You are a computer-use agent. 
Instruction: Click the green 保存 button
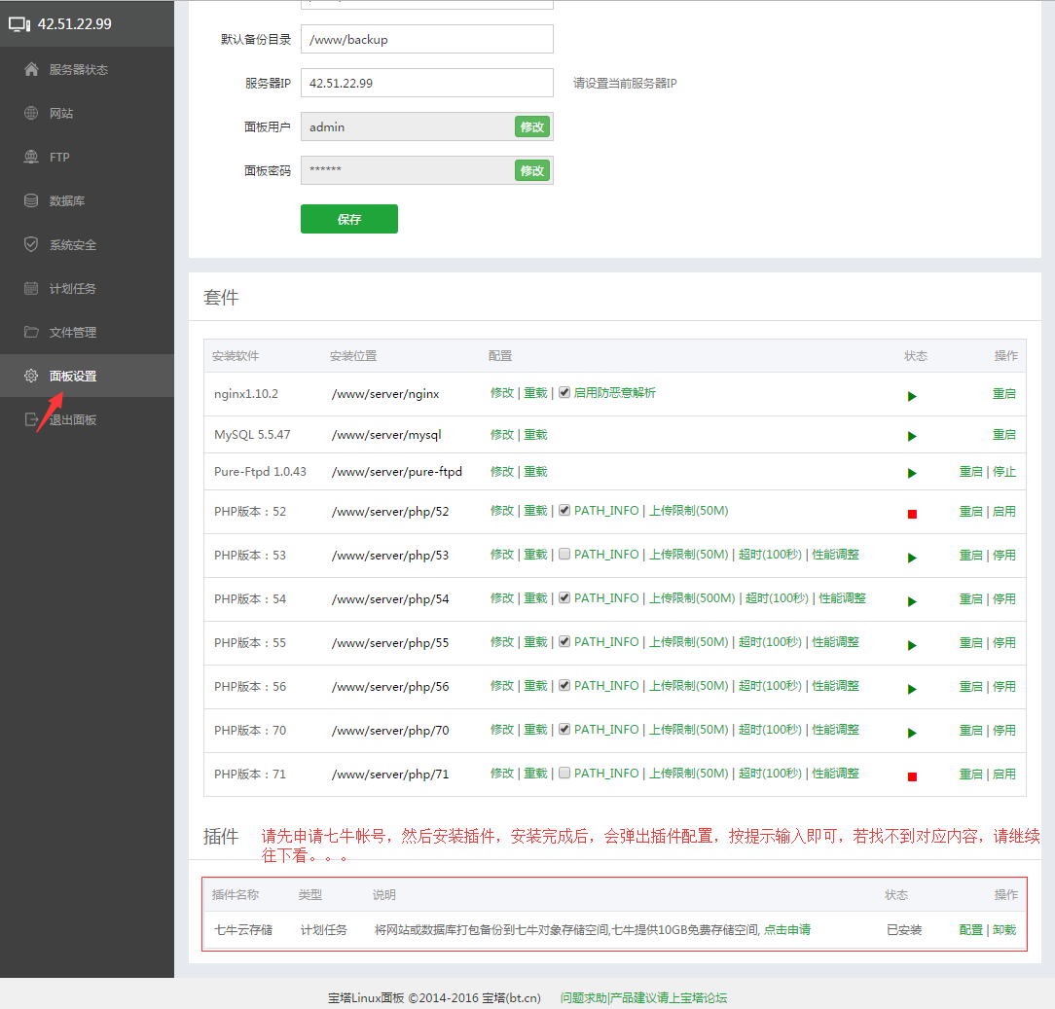[x=349, y=219]
